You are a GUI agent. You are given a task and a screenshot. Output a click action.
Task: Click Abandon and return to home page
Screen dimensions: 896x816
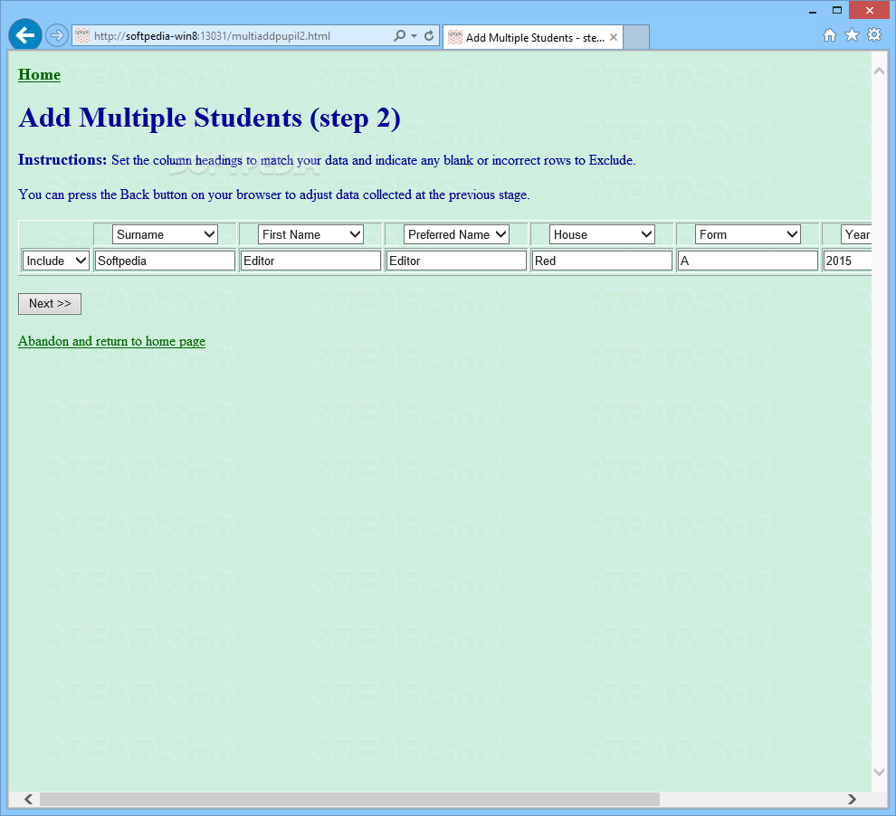[111, 341]
